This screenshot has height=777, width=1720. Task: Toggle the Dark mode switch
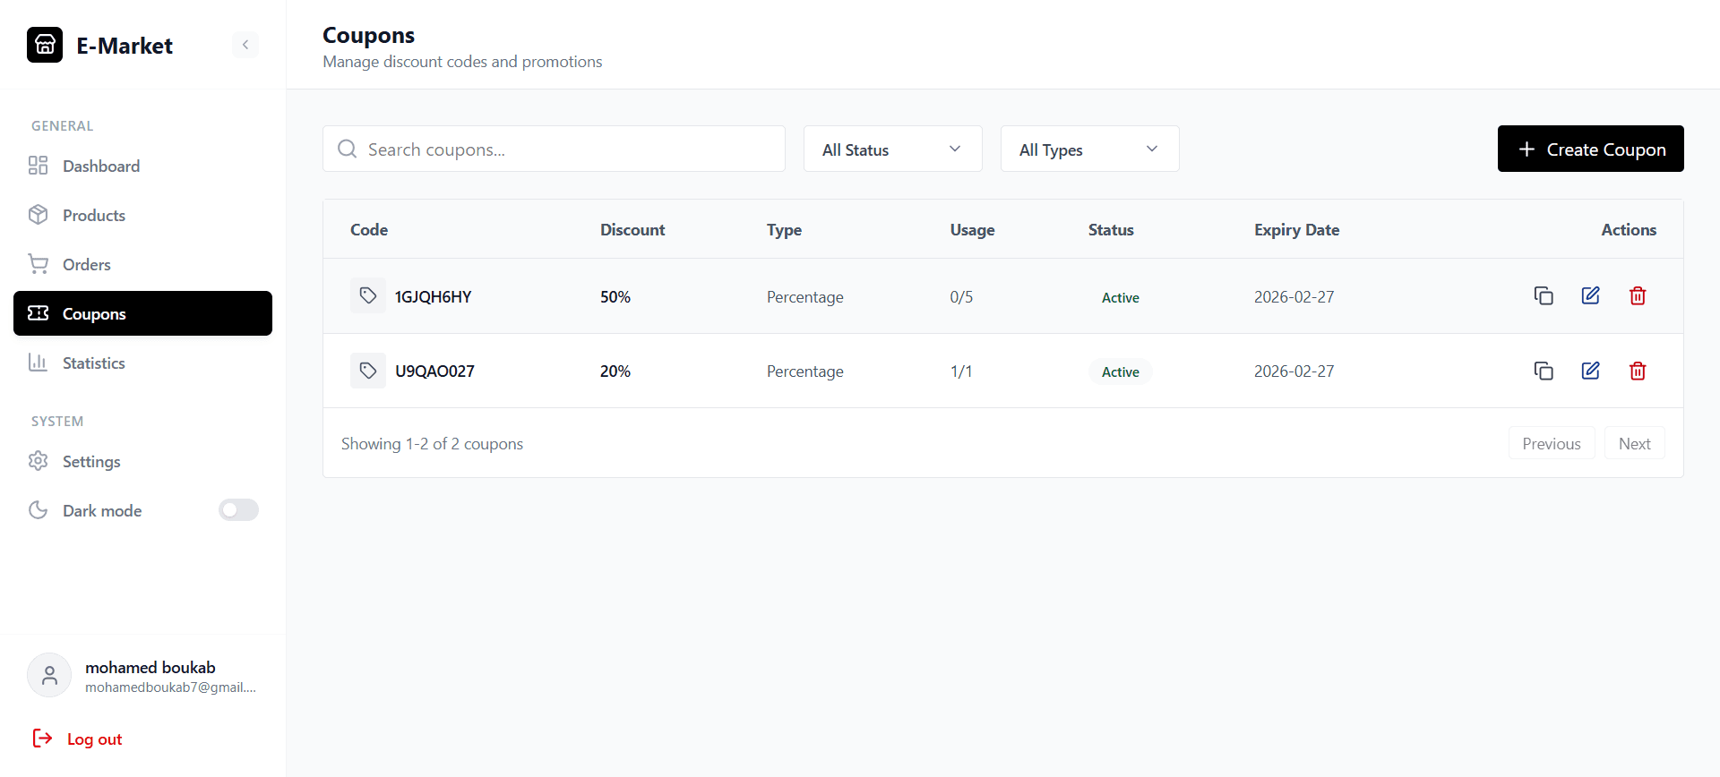(238, 510)
